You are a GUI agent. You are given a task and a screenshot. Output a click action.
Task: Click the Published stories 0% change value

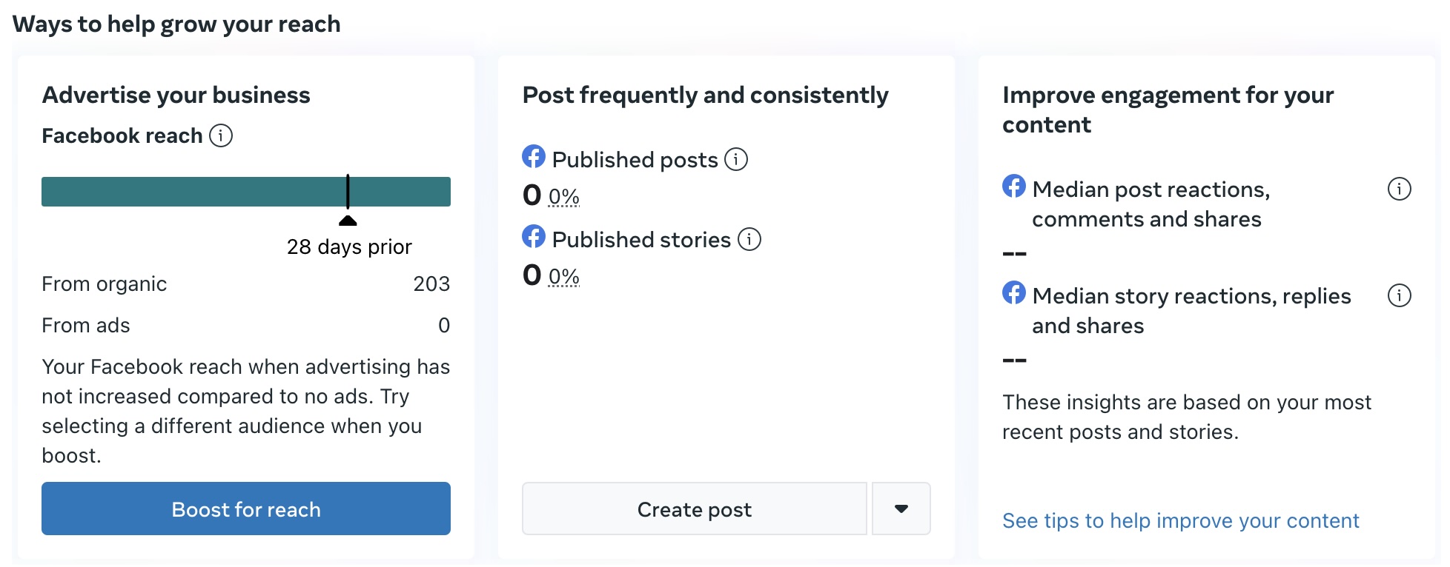563,277
